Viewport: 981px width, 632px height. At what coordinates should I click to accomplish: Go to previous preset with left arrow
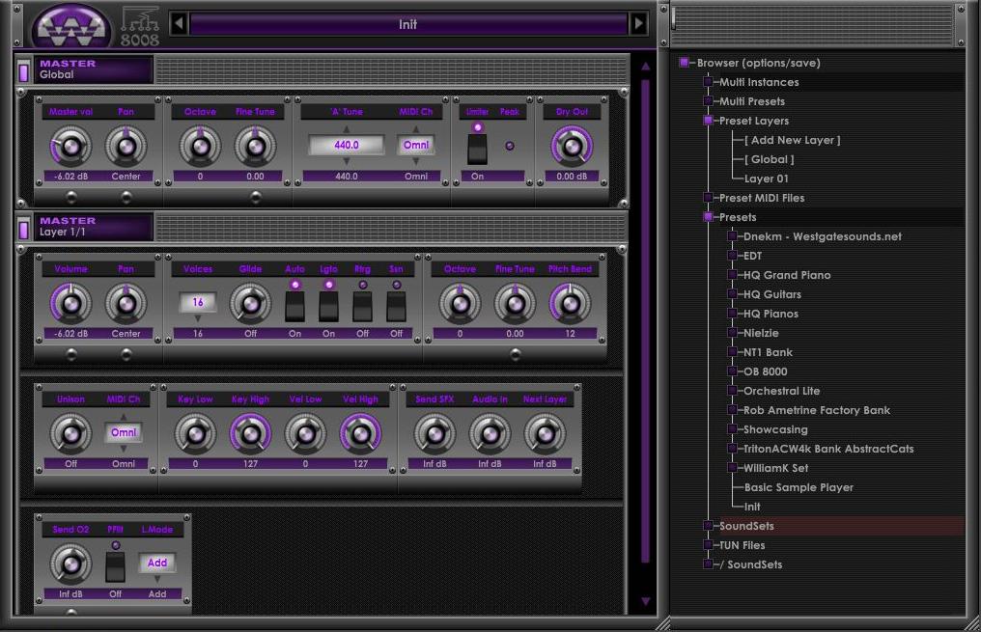click(179, 24)
